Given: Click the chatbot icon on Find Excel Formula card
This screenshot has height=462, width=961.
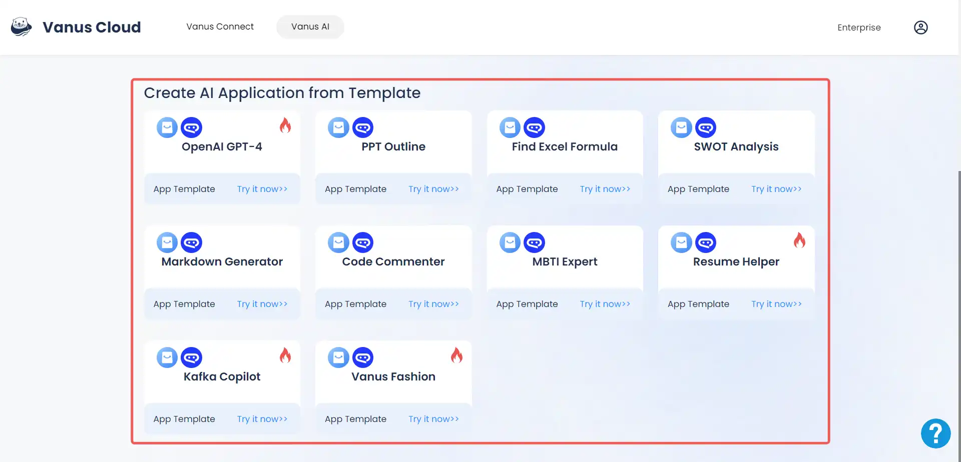Looking at the screenshot, I should coord(534,127).
